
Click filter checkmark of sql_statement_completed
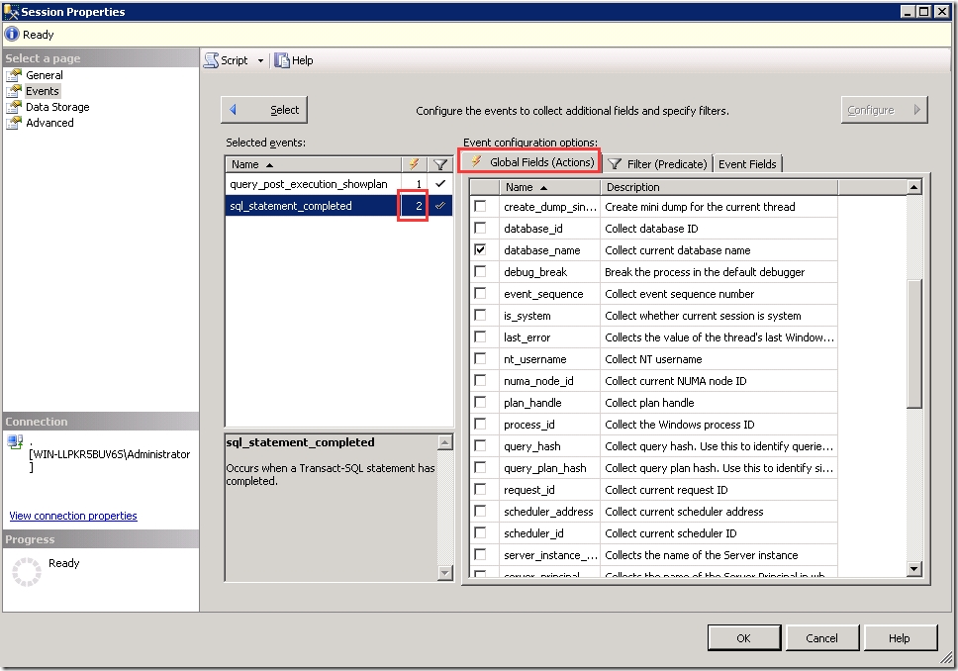[x=439, y=206]
